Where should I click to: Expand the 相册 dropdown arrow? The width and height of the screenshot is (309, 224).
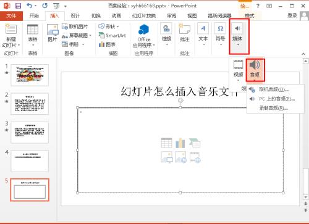pyautogui.click(x=83, y=44)
